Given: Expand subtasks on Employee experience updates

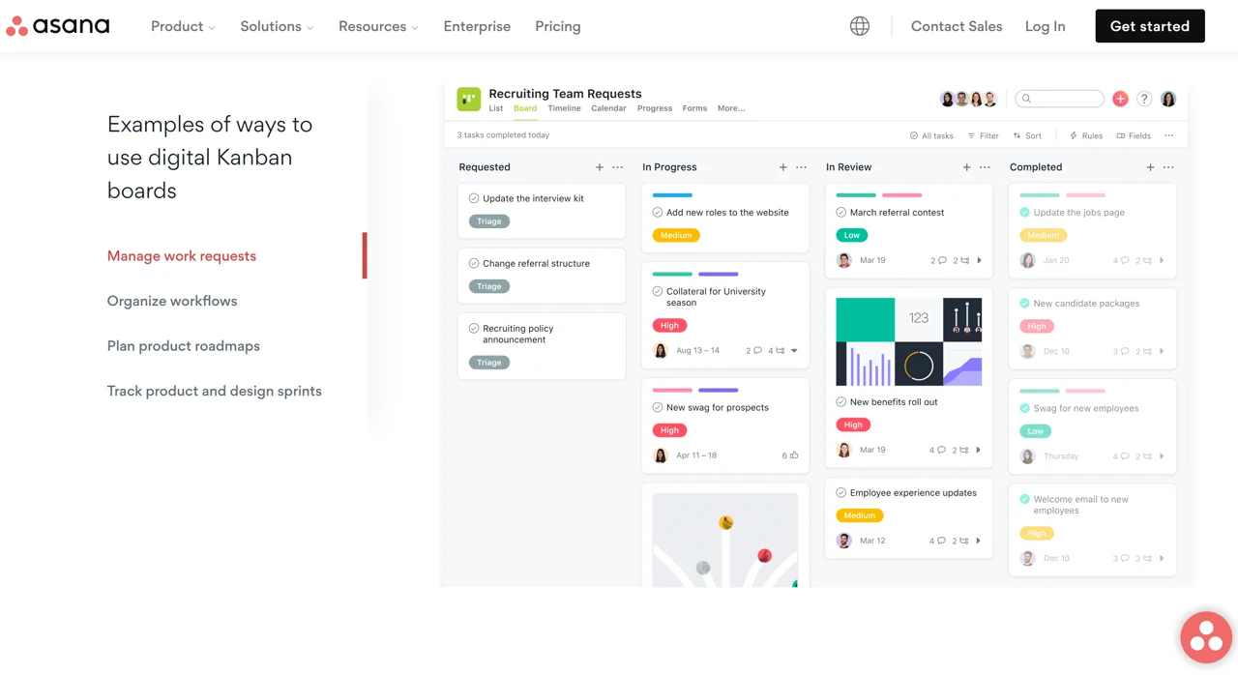Looking at the screenshot, I should (x=979, y=541).
